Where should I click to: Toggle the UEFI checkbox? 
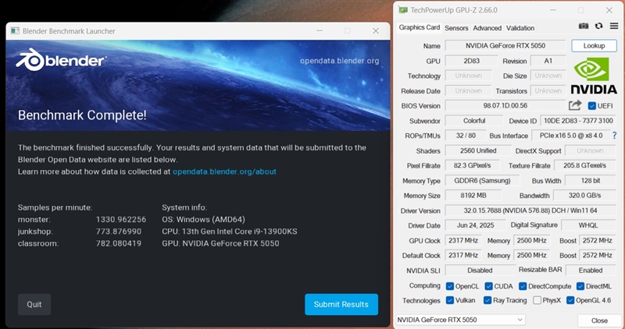coord(592,106)
